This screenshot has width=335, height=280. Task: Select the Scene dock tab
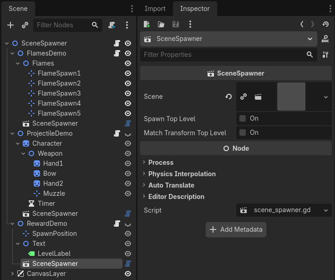click(18, 9)
